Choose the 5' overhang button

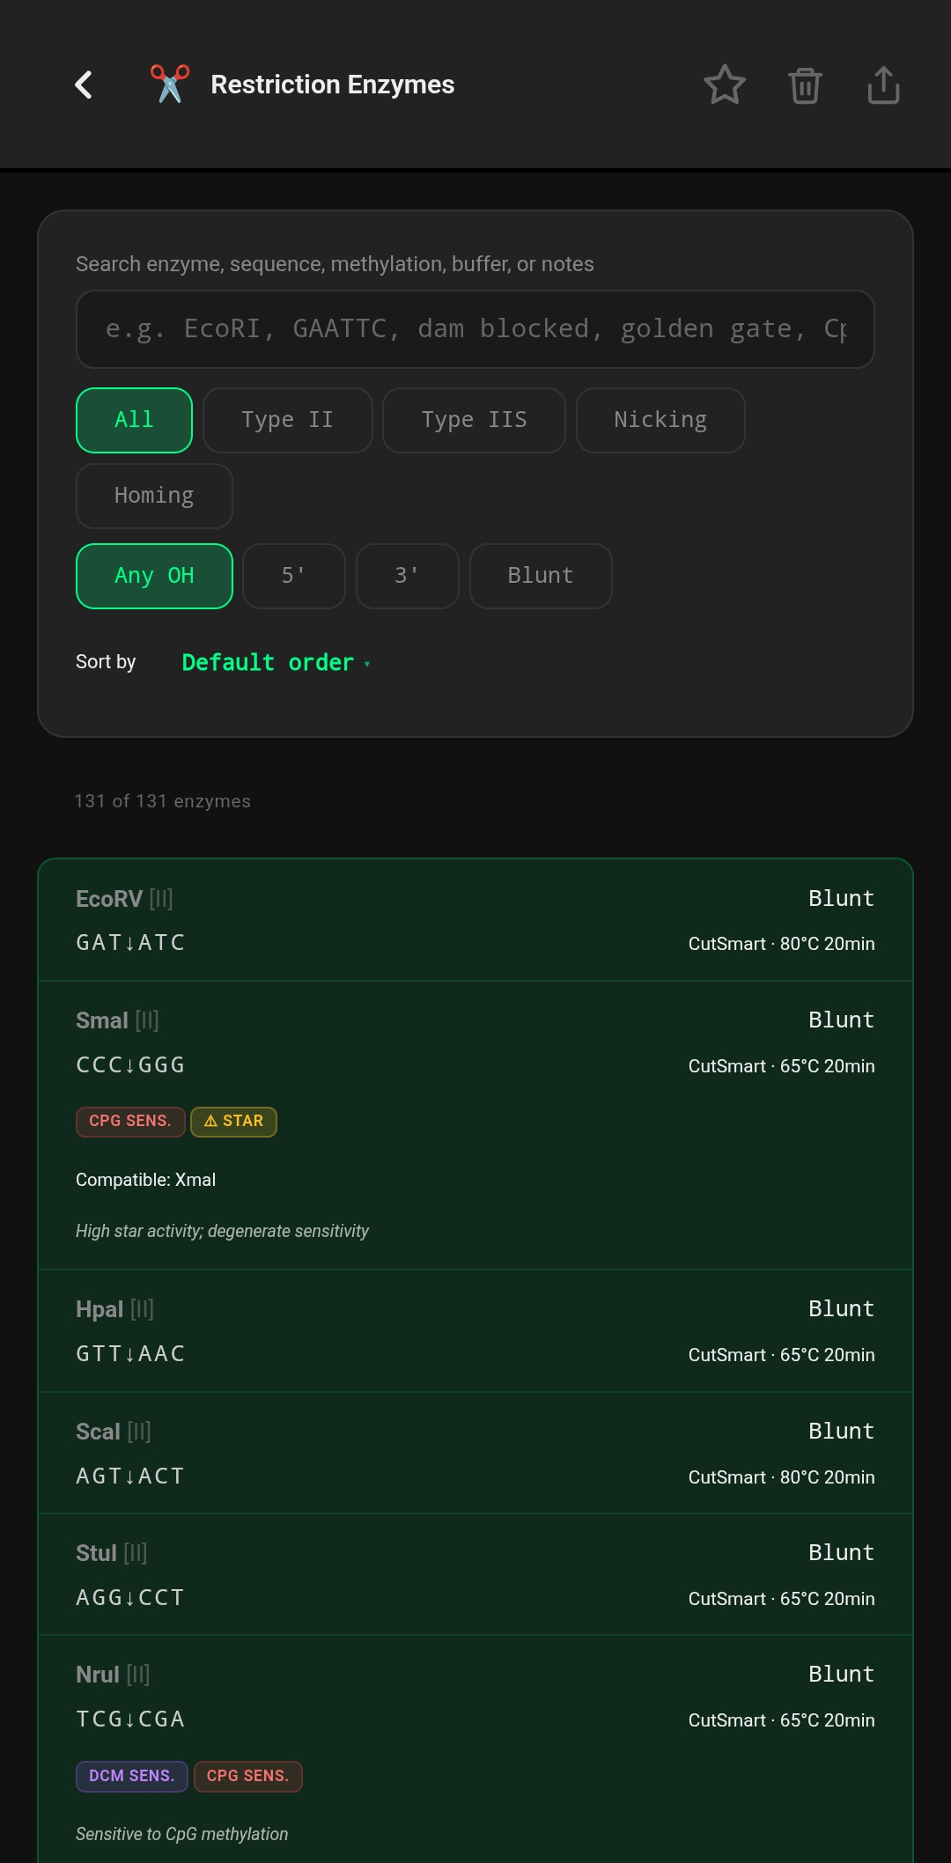[293, 576]
